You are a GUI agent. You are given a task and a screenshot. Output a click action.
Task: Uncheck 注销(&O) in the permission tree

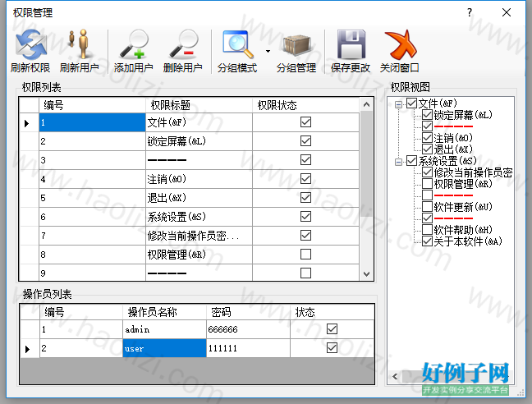pos(427,138)
